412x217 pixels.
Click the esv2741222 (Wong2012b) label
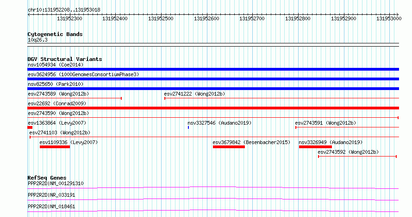tap(194, 94)
